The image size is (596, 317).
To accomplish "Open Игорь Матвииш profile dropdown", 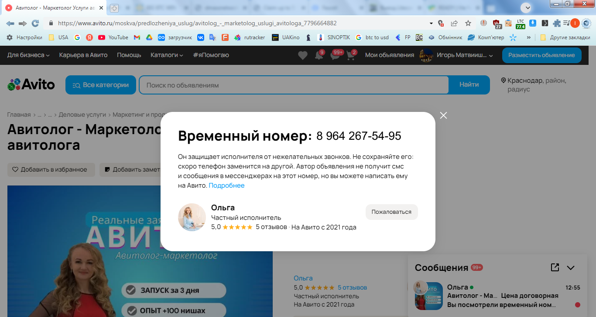I will [456, 55].
